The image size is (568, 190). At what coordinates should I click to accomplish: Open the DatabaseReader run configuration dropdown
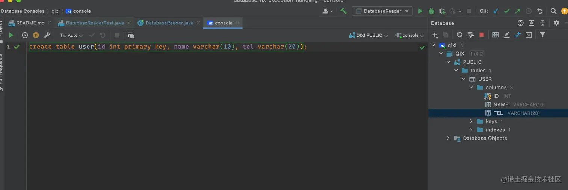[x=382, y=11]
